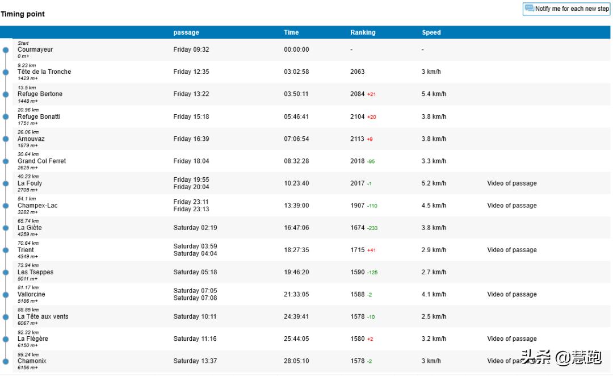Click the Les Tseppes timeline dot

click(x=6, y=272)
